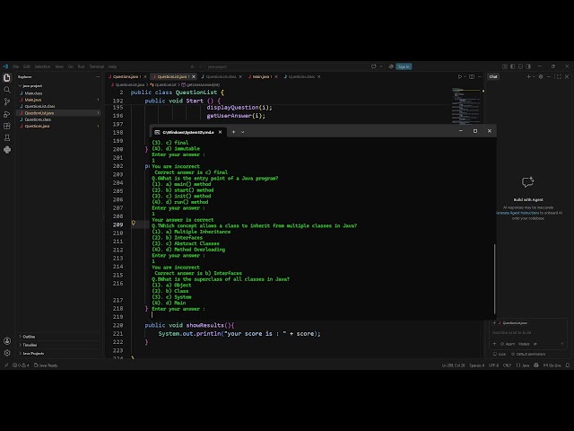Open the Testing flask icon view
Screen dimensions: 574x431
pyautogui.click(x=7, y=137)
